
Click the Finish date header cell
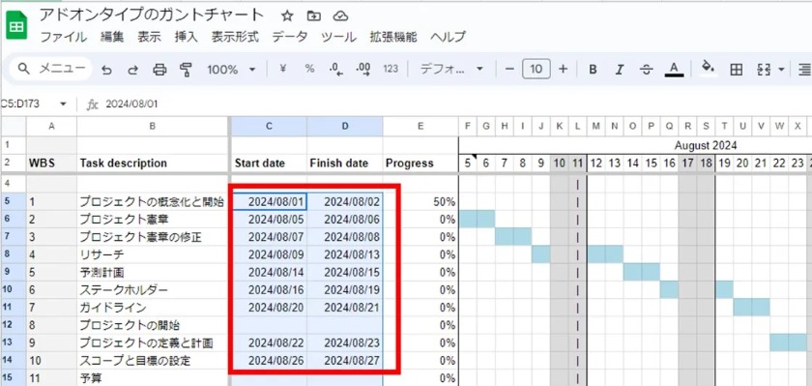[x=345, y=163]
